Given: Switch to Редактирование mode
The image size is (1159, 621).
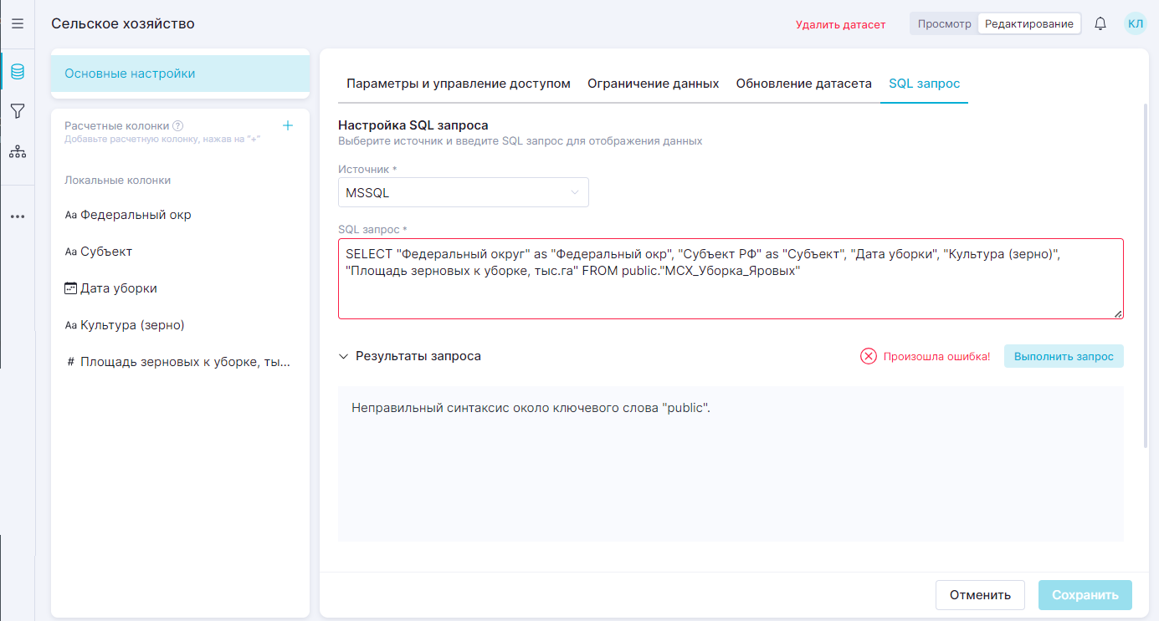Looking at the screenshot, I should click(x=1028, y=23).
